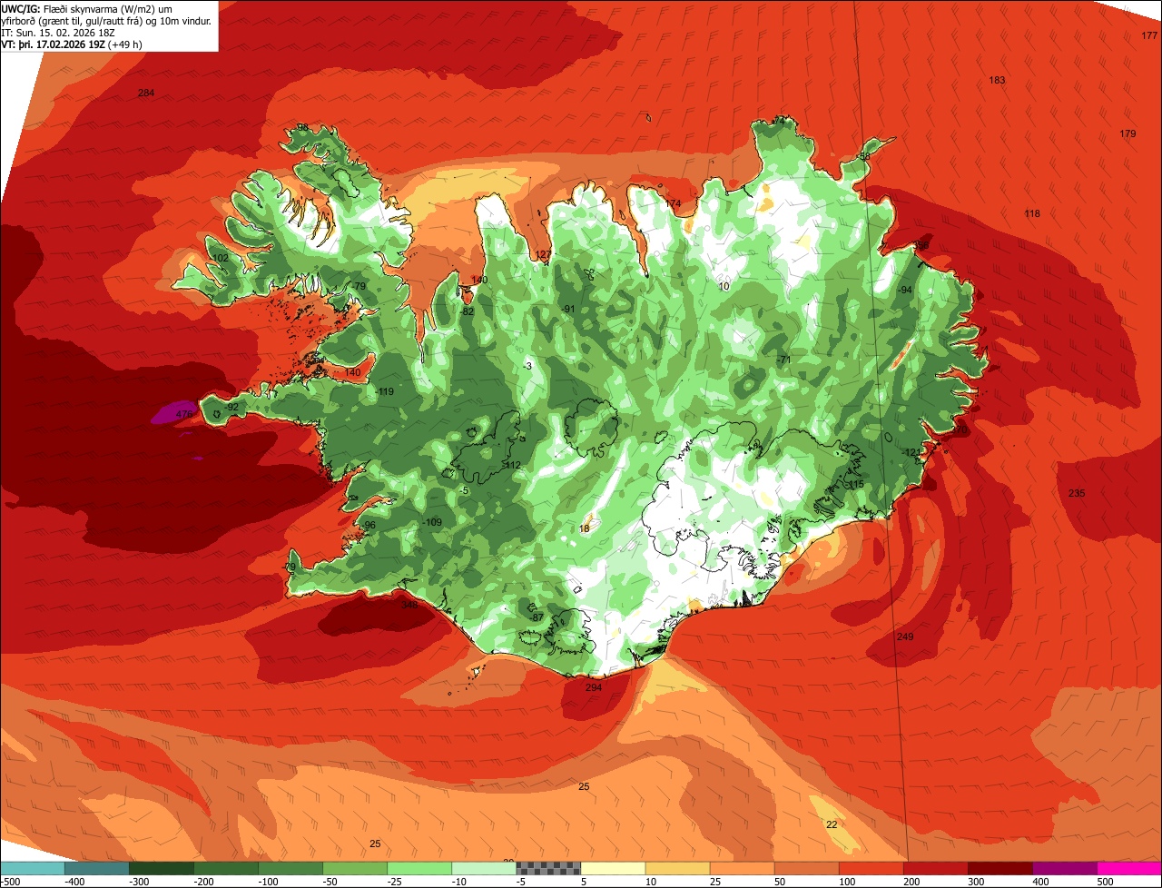Select the 294 value at the south coast
The height and width of the screenshot is (888, 1162).
click(x=593, y=688)
